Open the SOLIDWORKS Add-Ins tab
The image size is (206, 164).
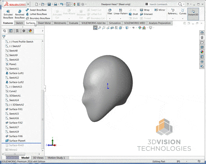coord(93,23)
